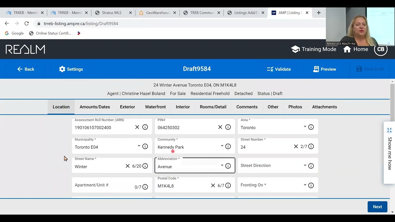Show info for Abbreviation field
395x222 pixels.
click(x=228, y=166)
